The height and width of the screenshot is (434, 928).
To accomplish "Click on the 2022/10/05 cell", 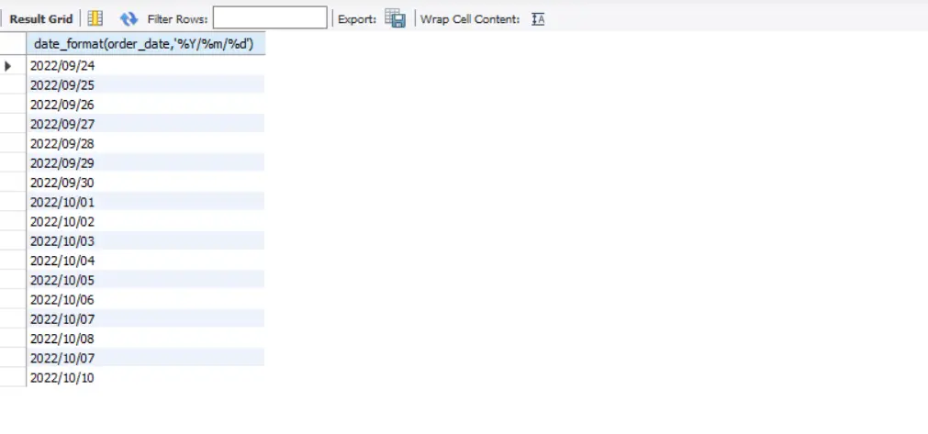I will coord(62,280).
